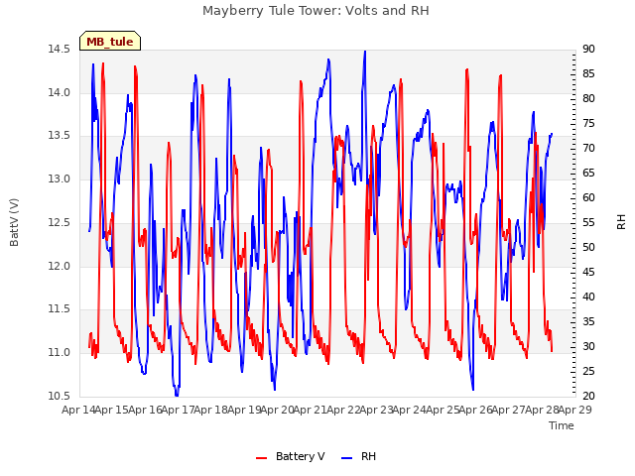Click the 85 right axis tick label
Screen dimensions: 635x476
588,74
